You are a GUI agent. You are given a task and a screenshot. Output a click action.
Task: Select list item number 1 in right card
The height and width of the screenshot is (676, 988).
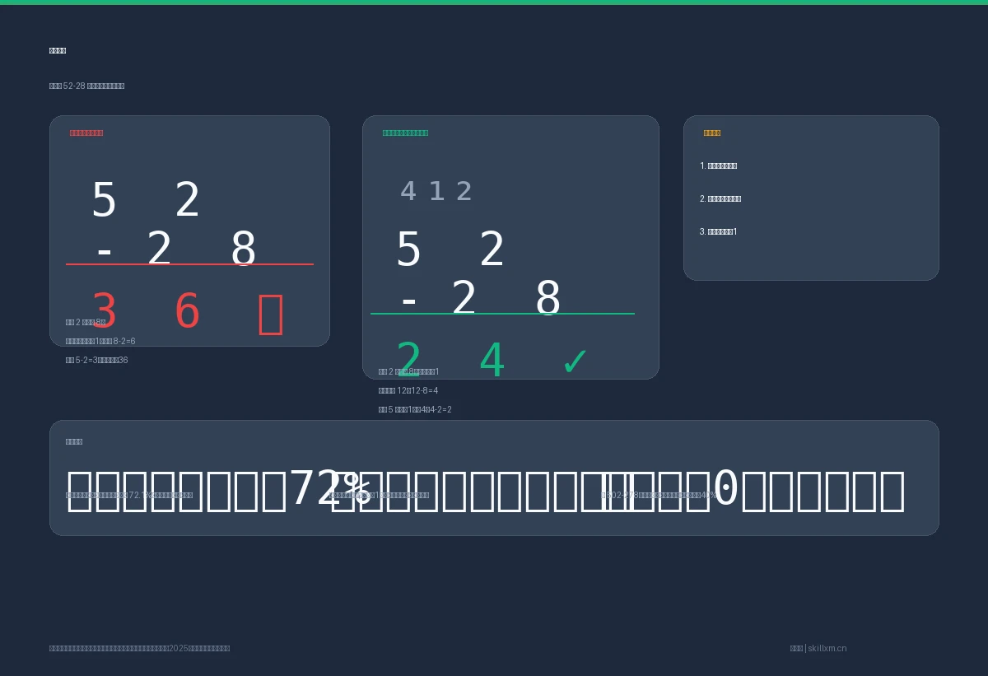tap(718, 166)
